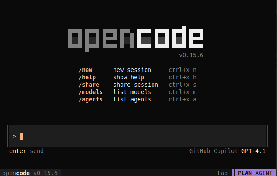Click the orange prompt arrow symbol
Screen dimensions: 277x176
click(x=14, y=137)
